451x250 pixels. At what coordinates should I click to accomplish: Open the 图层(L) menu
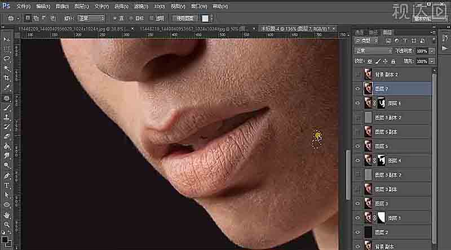81,6
